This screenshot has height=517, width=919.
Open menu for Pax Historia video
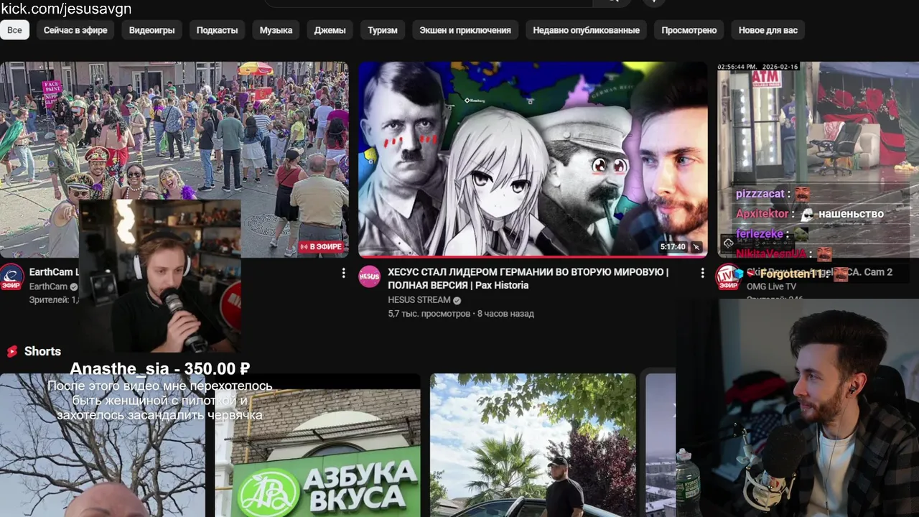pos(702,273)
